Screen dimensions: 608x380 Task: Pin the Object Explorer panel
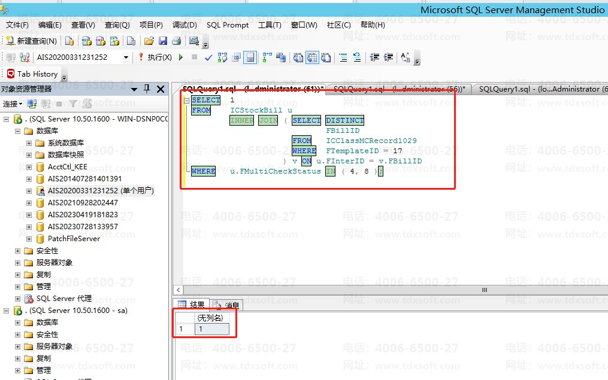coord(147,89)
